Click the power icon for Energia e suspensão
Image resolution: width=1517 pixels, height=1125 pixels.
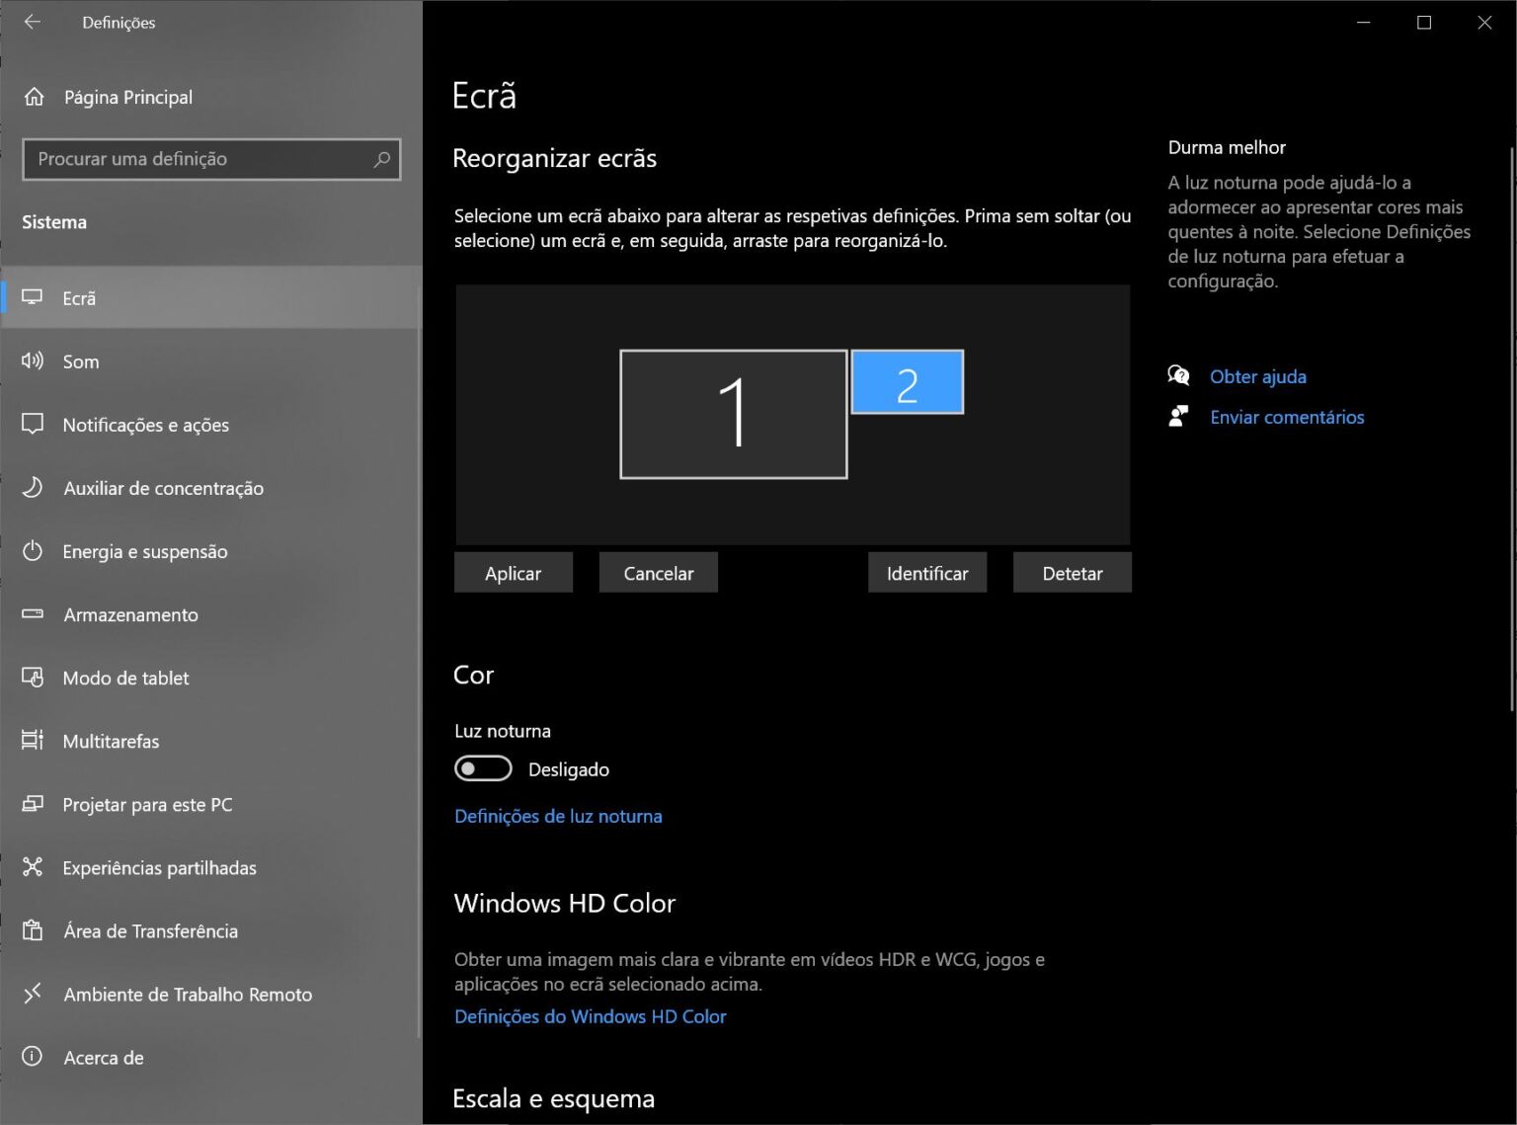[33, 550]
